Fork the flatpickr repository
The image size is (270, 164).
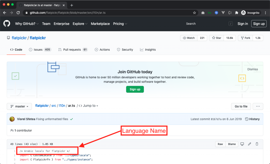245,38
